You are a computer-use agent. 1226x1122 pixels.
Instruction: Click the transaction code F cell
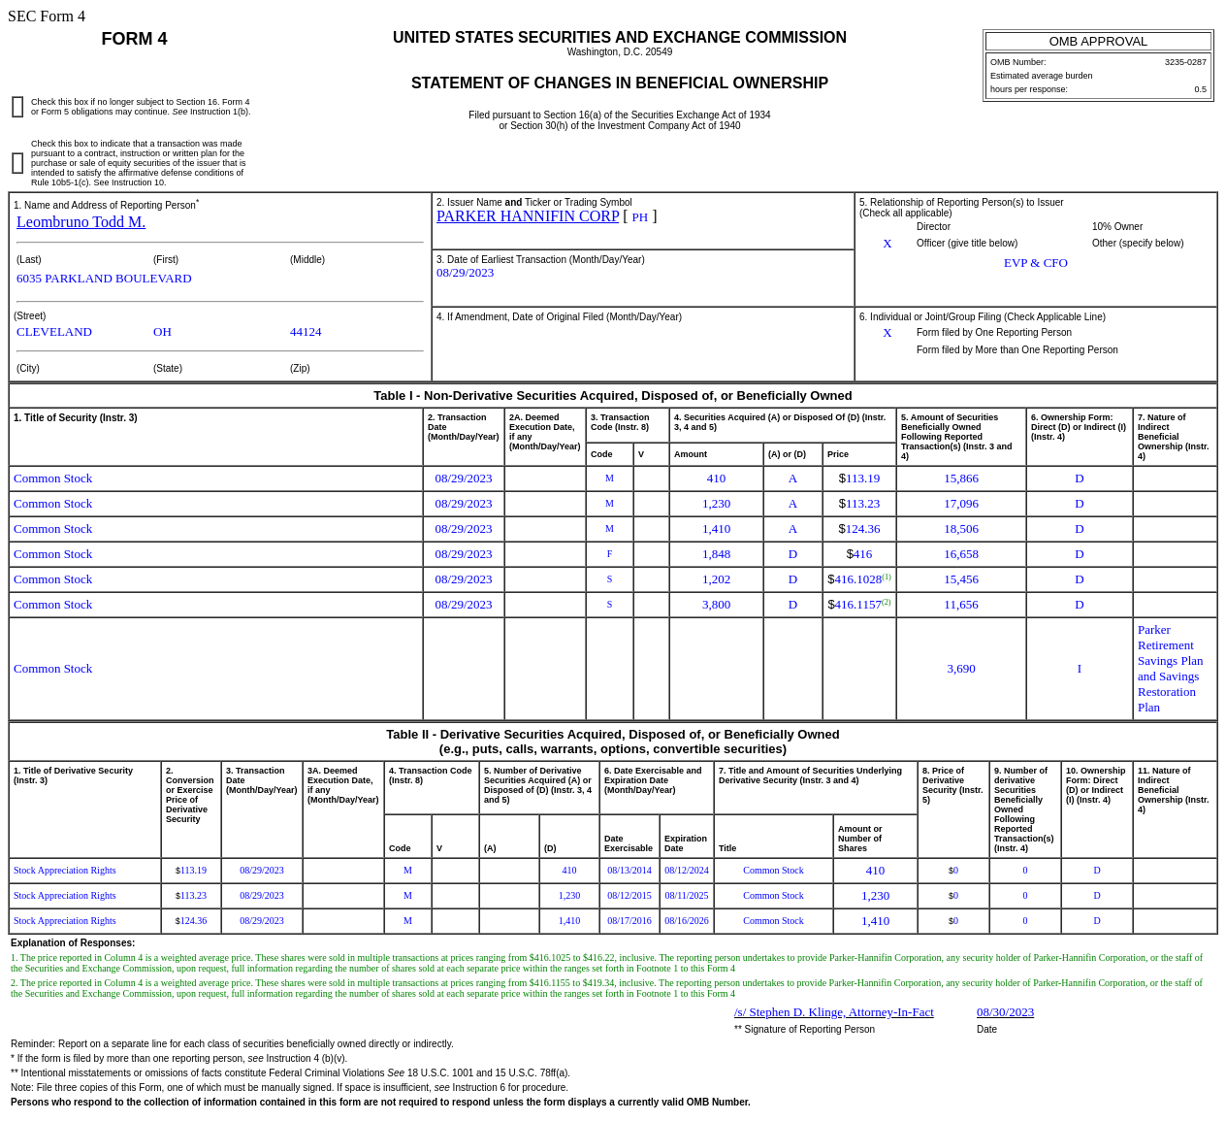(x=609, y=554)
